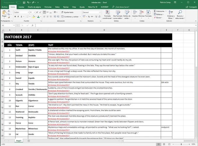The width and height of the screenshot is (198, 146).
Task: Click Combinar y centrar button
Action: coord(70,17)
